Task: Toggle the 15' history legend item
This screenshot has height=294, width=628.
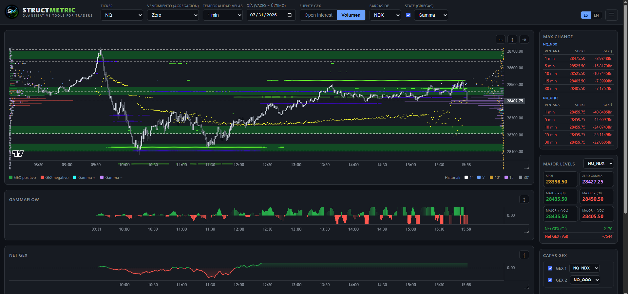Action: pyautogui.click(x=509, y=178)
